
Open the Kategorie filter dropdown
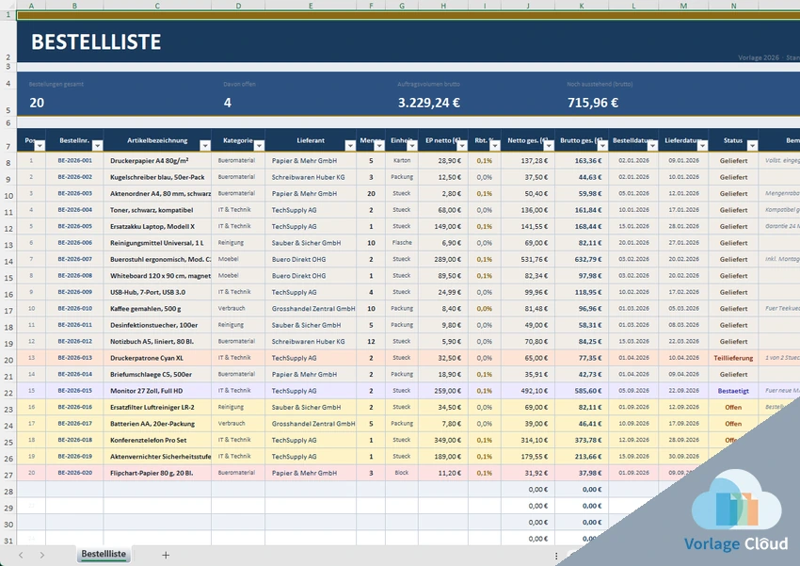[x=259, y=146]
